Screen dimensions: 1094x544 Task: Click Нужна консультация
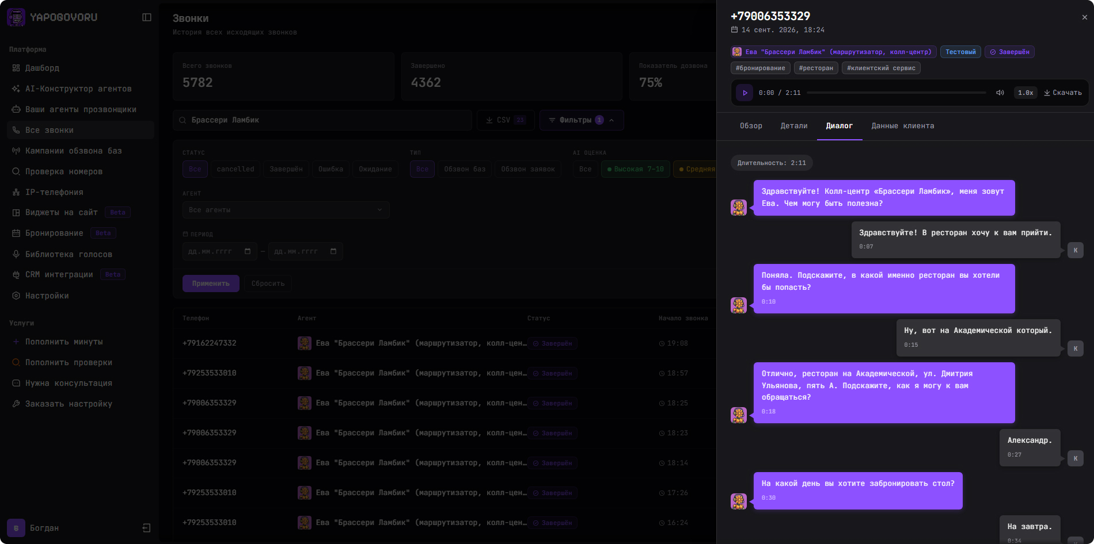point(81,383)
